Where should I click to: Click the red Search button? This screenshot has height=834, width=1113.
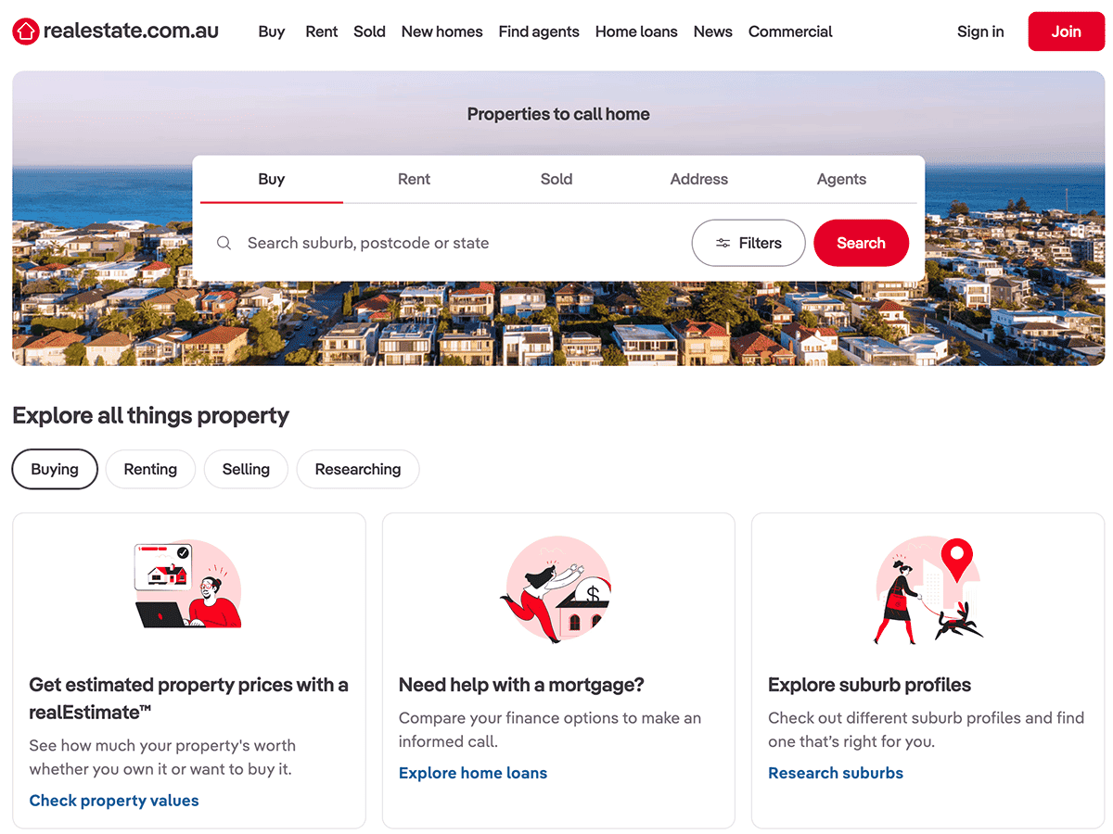[x=861, y=243]
